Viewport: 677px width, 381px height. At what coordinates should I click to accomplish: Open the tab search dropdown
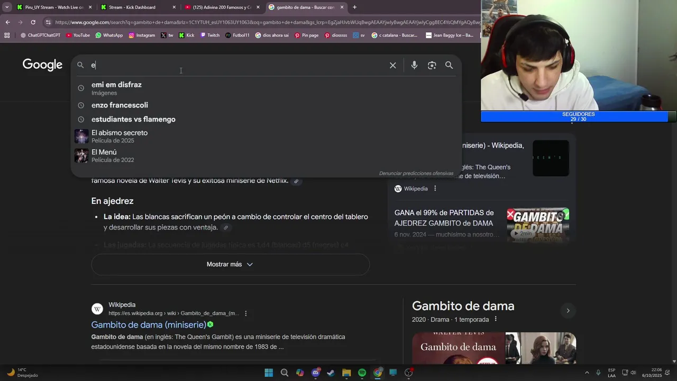pyautogui.click(x=7, y=7)
